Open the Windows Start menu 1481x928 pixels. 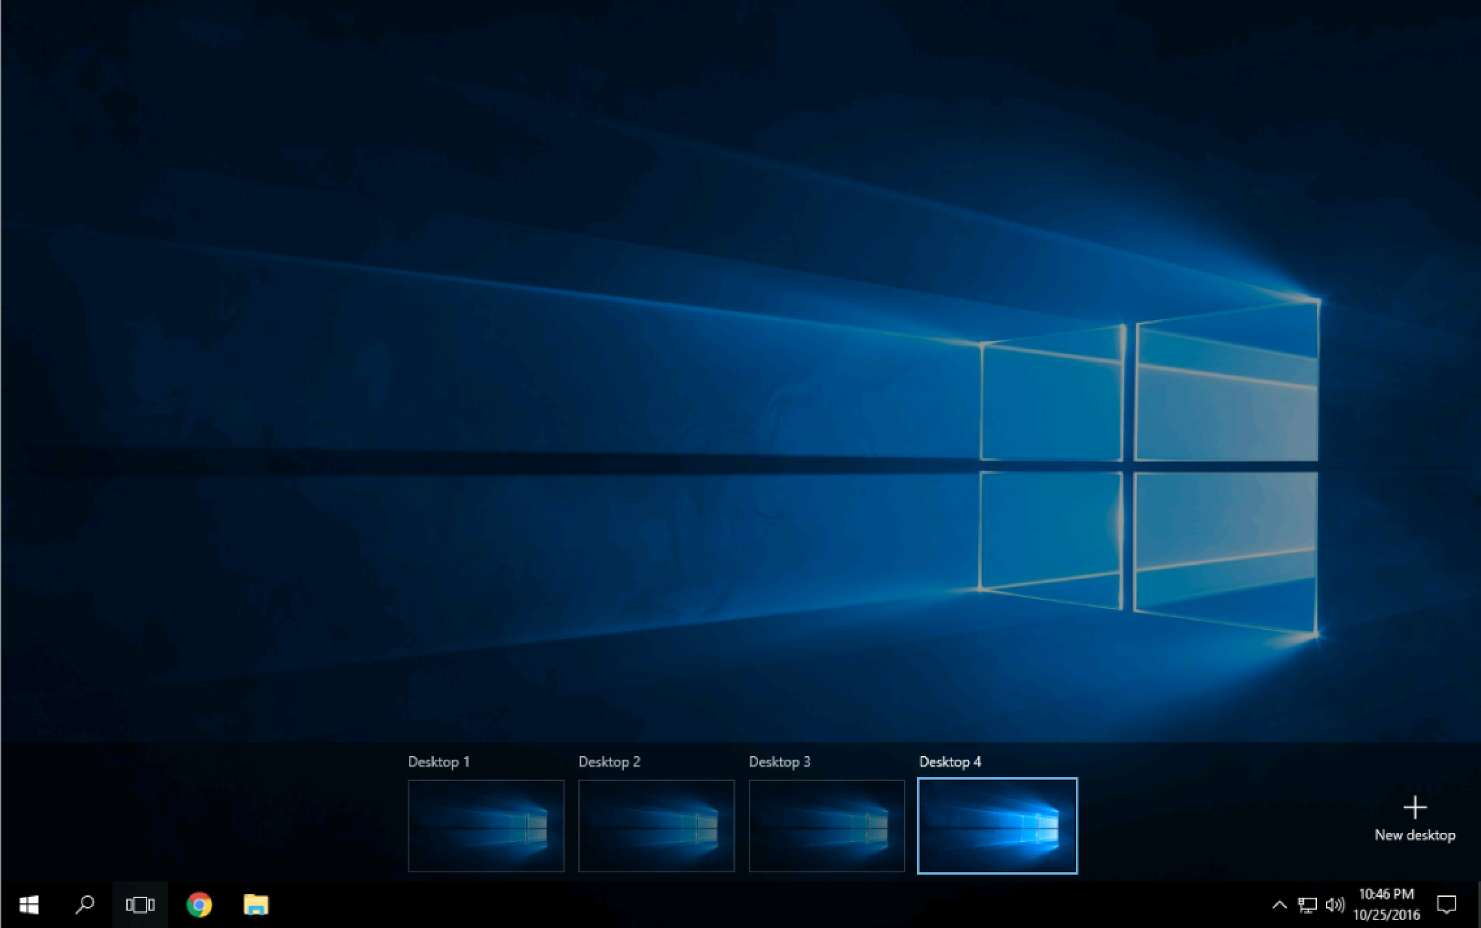click(x=29, y=905)
